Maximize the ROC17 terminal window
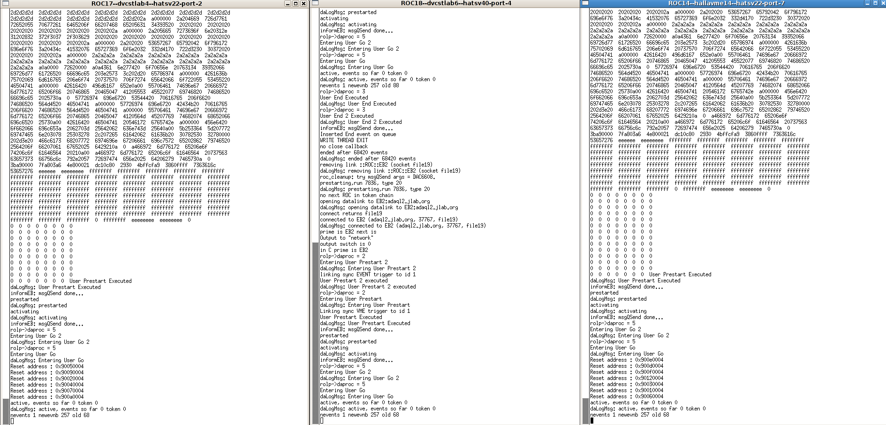 click(x=295, y=3)
